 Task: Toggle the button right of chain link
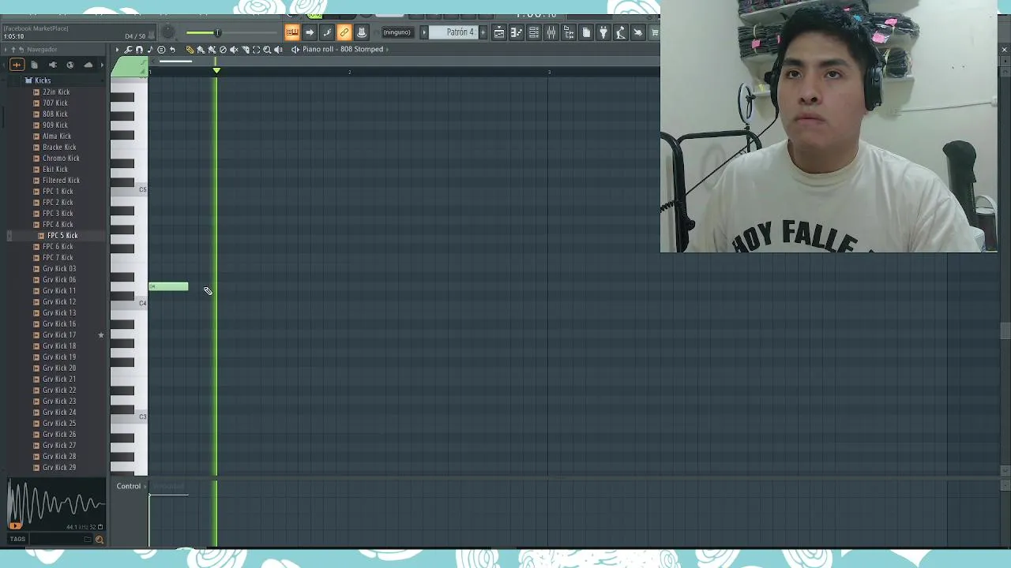[x=362, y=32]
